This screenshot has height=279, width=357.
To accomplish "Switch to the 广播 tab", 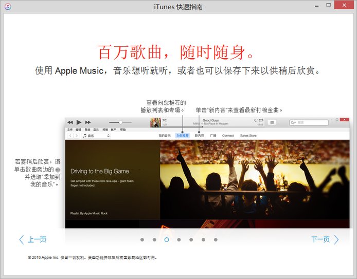I will [x=213, y=136].
